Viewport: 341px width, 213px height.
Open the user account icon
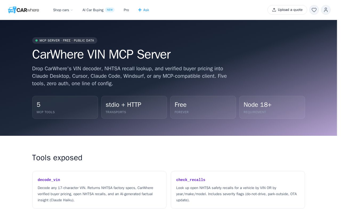click(326, 10)
